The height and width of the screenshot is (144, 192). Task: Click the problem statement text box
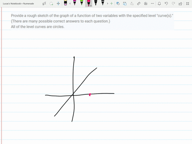(x=92, y=21)
